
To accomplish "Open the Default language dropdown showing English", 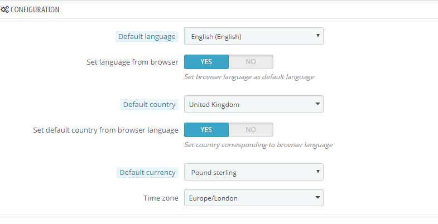I will pos(248,36).
